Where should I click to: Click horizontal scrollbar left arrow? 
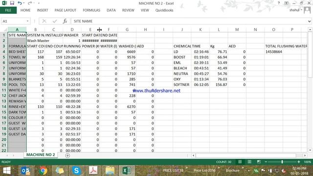193,155
